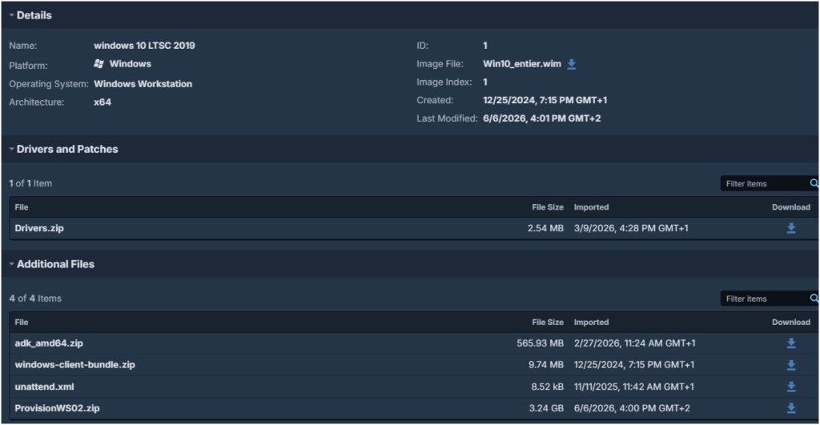820x425 pixels.
Task: Focus the Drivers and Patches filter field
Action: point(765,183)
